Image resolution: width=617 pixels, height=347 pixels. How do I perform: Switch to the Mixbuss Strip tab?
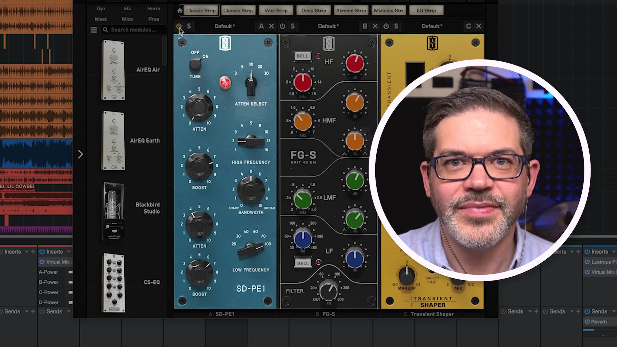coord(389,11)
